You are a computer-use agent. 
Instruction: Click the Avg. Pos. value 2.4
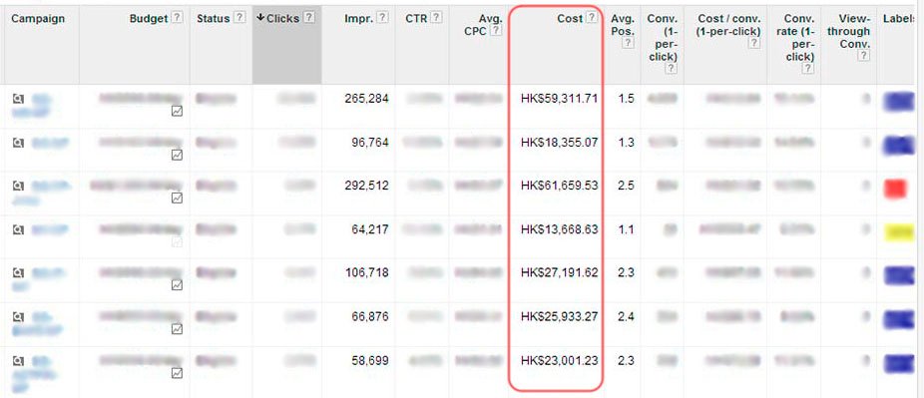[x=627, y=317]
